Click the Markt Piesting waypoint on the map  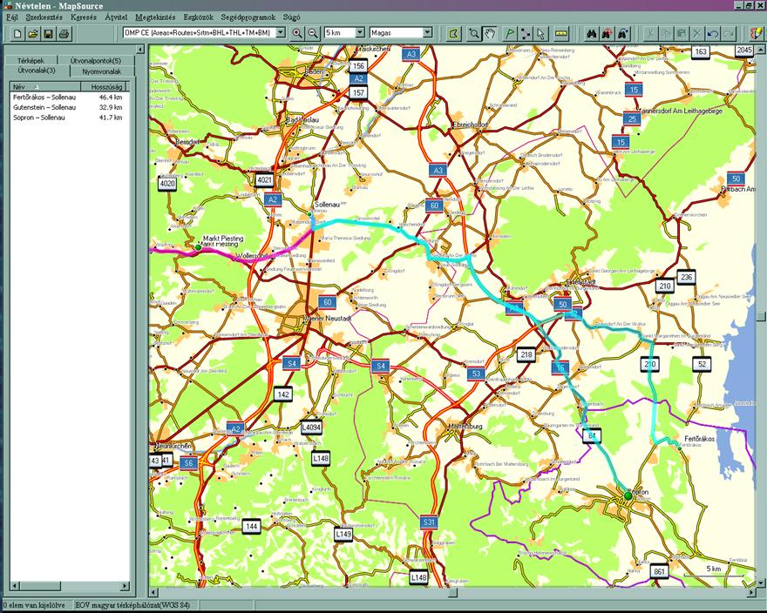(198, 248)
